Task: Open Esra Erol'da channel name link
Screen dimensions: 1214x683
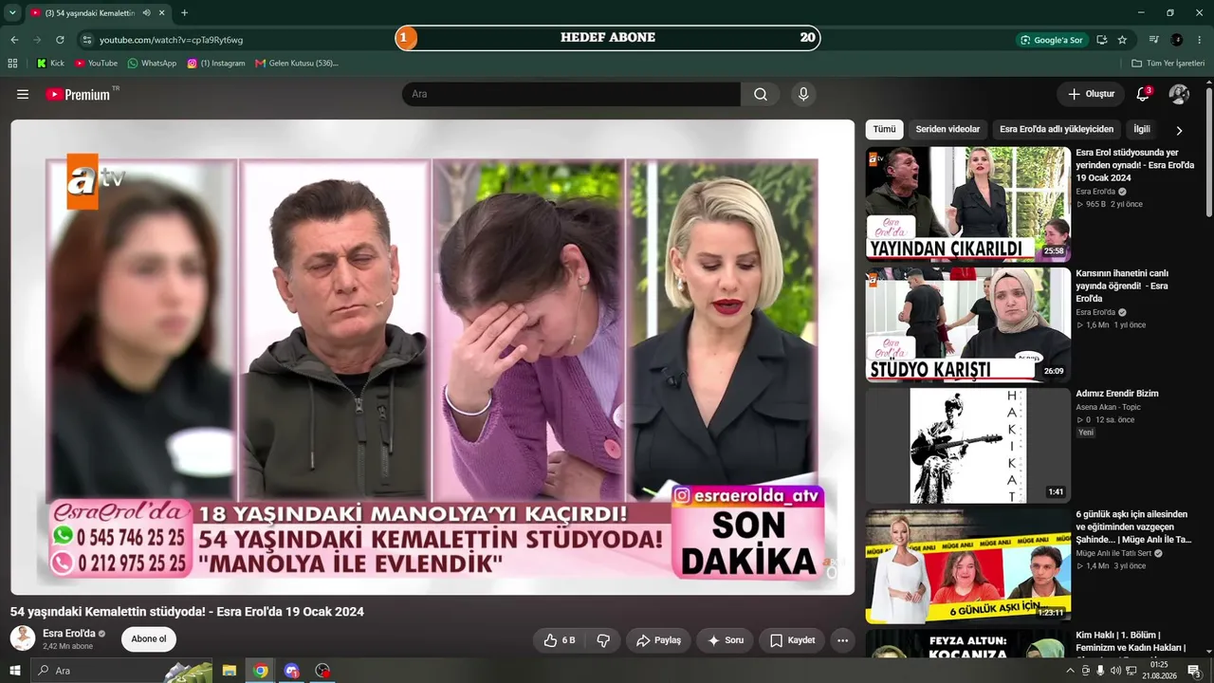Action: [x=69, y=634]
